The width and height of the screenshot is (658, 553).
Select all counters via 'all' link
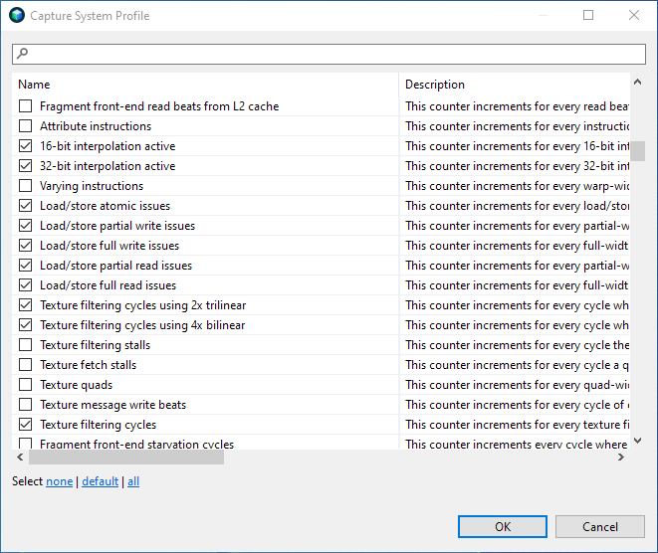[x=133, y=481]
